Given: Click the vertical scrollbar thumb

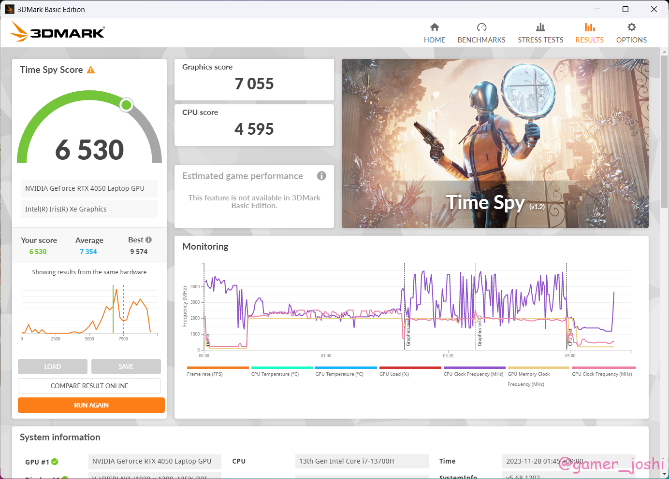Looking at the screenshot, I should 665,131.
